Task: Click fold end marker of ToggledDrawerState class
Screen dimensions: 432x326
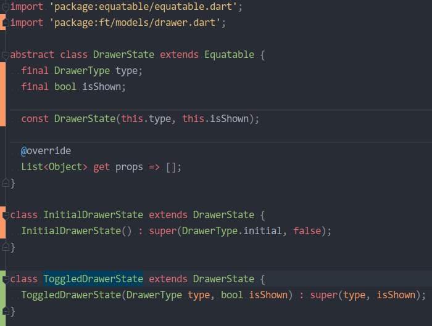Action: [x=6, y=311]
